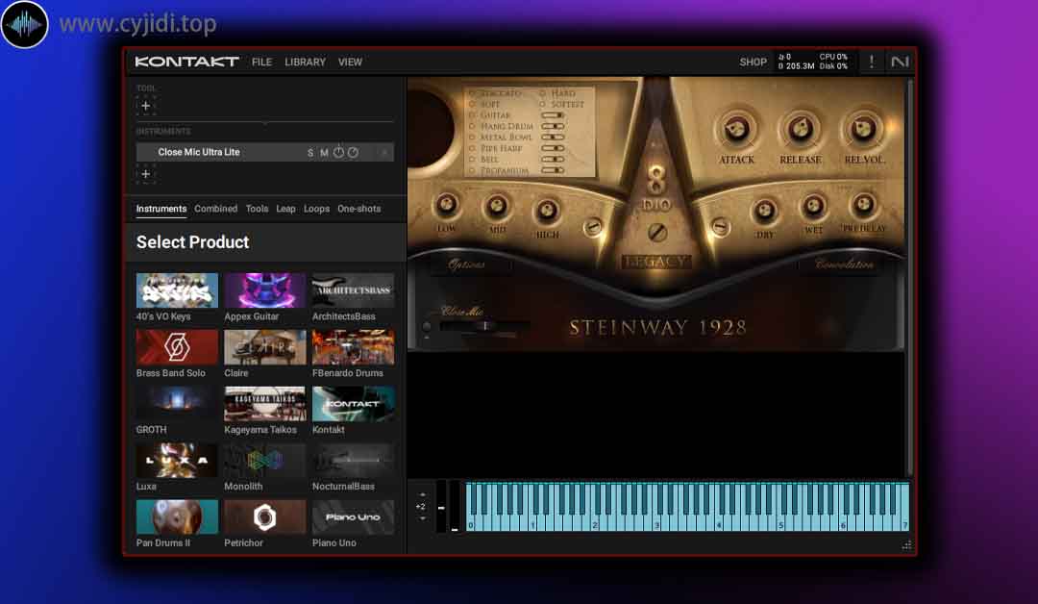The width and height of the screenshot is (1038, 604).
Task: Select the Pipe Harp radio button
Action: click(473, 148)
